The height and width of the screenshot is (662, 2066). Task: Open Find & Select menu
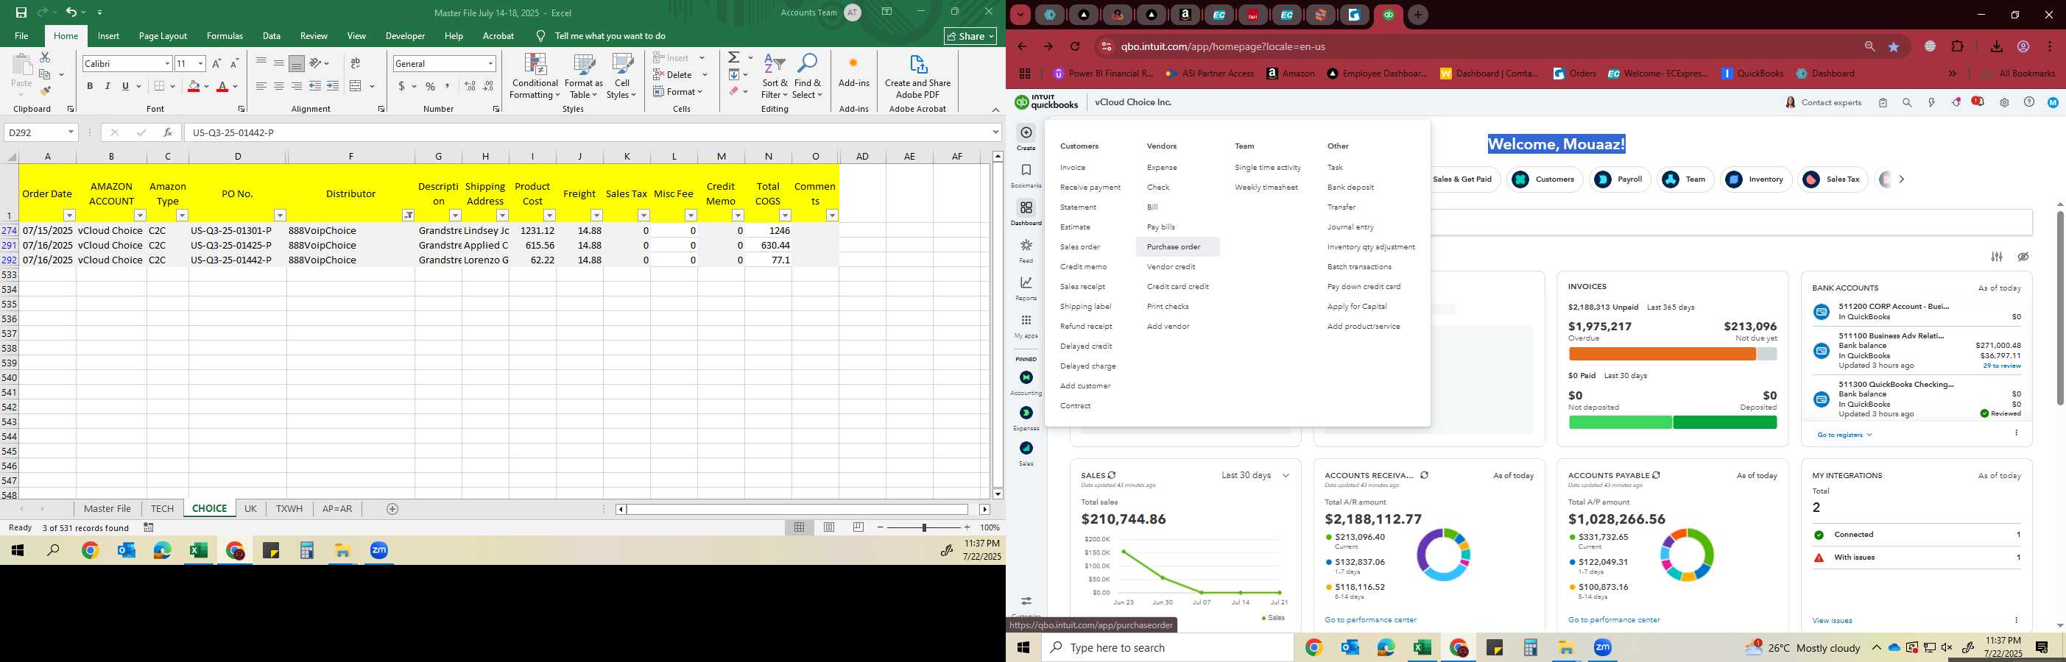point(808,76)
